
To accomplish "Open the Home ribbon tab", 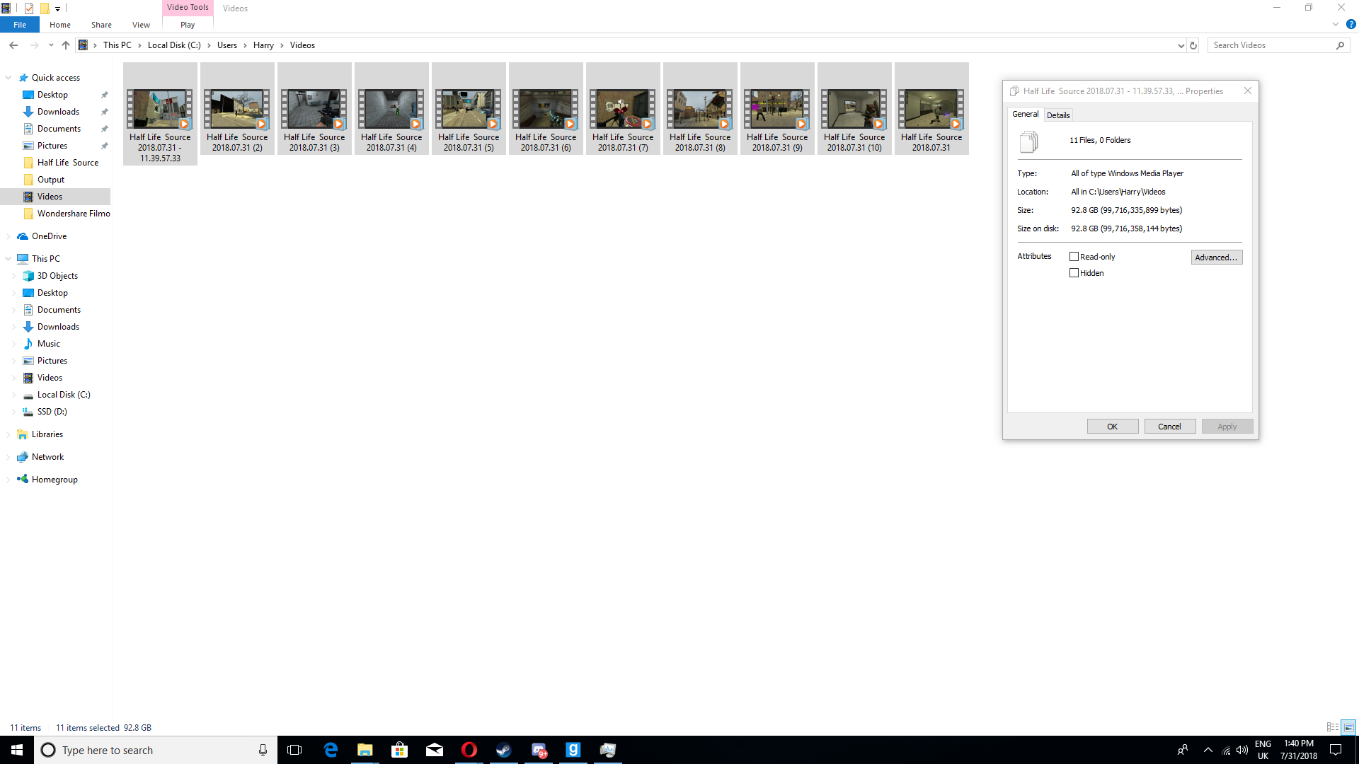I will tap(60, 25).
